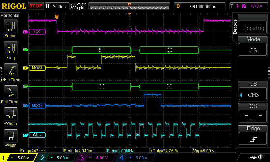Click the channel 3 marker beside CS label
This screenshot has height=162, width=270.
pos(26,32)
